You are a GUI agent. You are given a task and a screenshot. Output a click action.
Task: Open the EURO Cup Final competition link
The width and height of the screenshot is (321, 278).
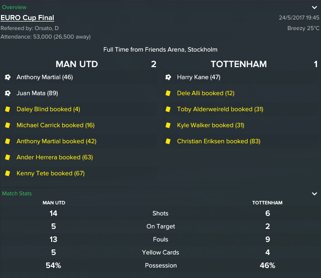click(x=27, y=18)
